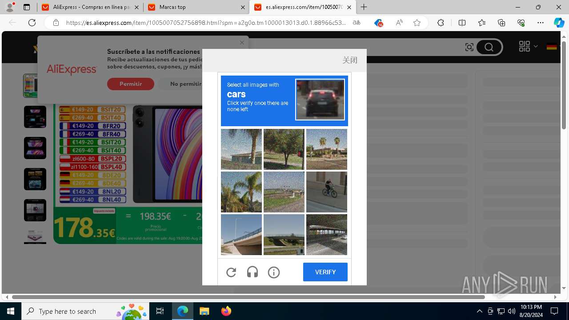Open Microsoft Edge from the taskbar
This screenshot has width=569, height=320.
pos(183,311)
